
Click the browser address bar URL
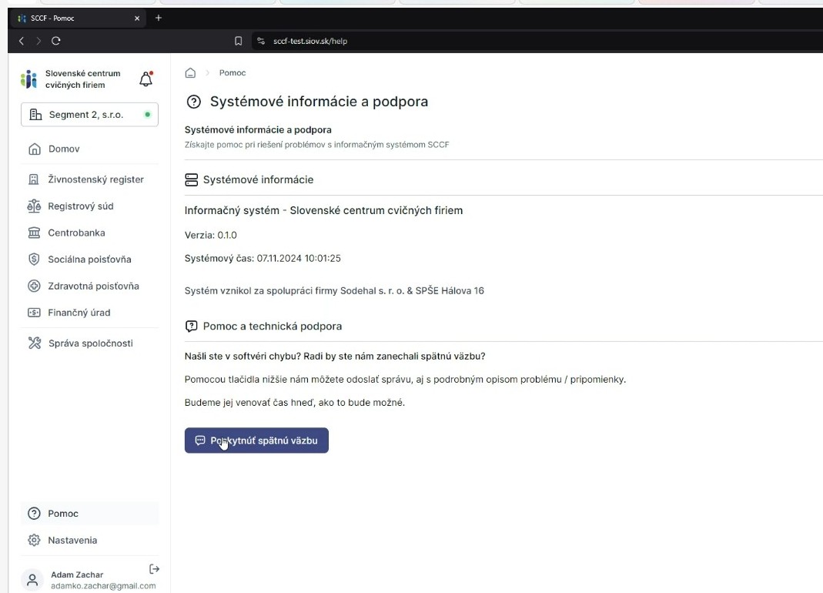(310, 41)
